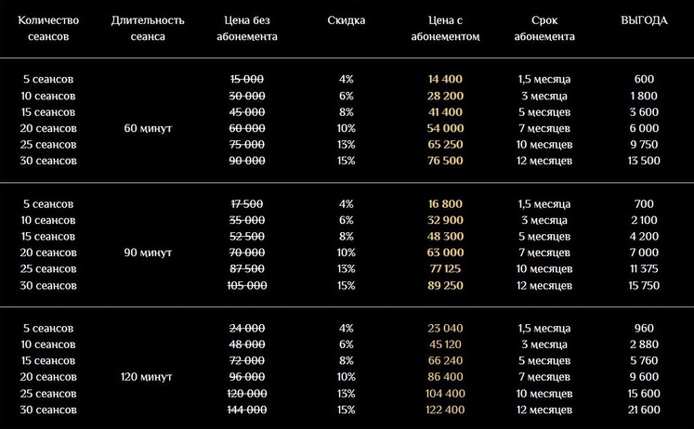Click the savings value 21 600
694x429 pixels.
[643, 409]
